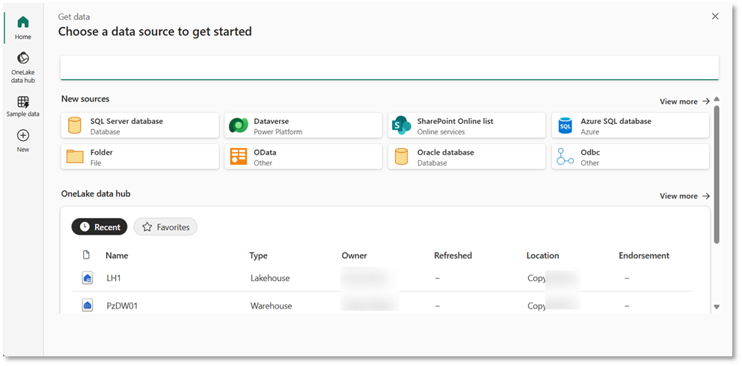Choose the Azure SQL database label
Image resolution: width=742 pixels, height=366 pixels.
(x=616, y=121)
